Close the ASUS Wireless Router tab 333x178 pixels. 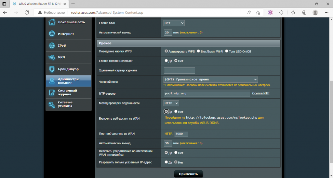(65, 4)
